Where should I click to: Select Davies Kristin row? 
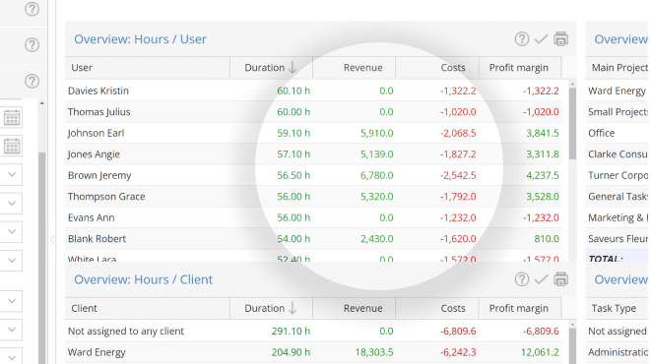[x=313, y=91]
